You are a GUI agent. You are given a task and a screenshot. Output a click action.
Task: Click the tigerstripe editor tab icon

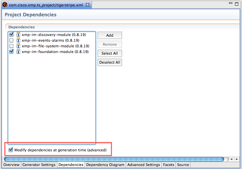coord(5,5)
